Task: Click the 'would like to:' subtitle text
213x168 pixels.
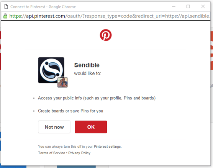Action: 87,73
